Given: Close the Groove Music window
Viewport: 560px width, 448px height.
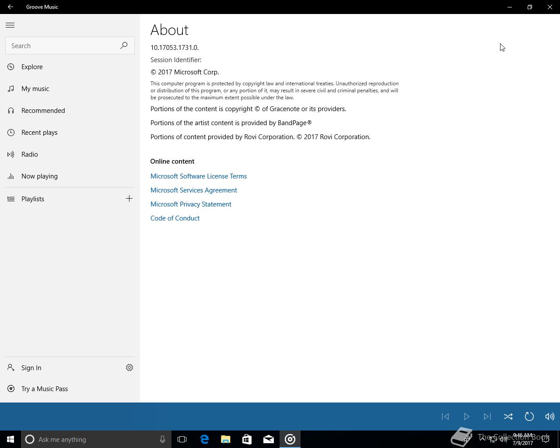Looking at the screenshot, I should point(550,7).
